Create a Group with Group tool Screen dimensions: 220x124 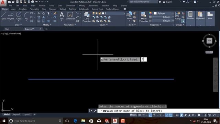178,15
